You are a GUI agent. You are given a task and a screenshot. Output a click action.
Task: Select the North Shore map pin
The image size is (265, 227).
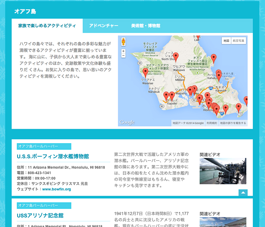coord(176,56)
